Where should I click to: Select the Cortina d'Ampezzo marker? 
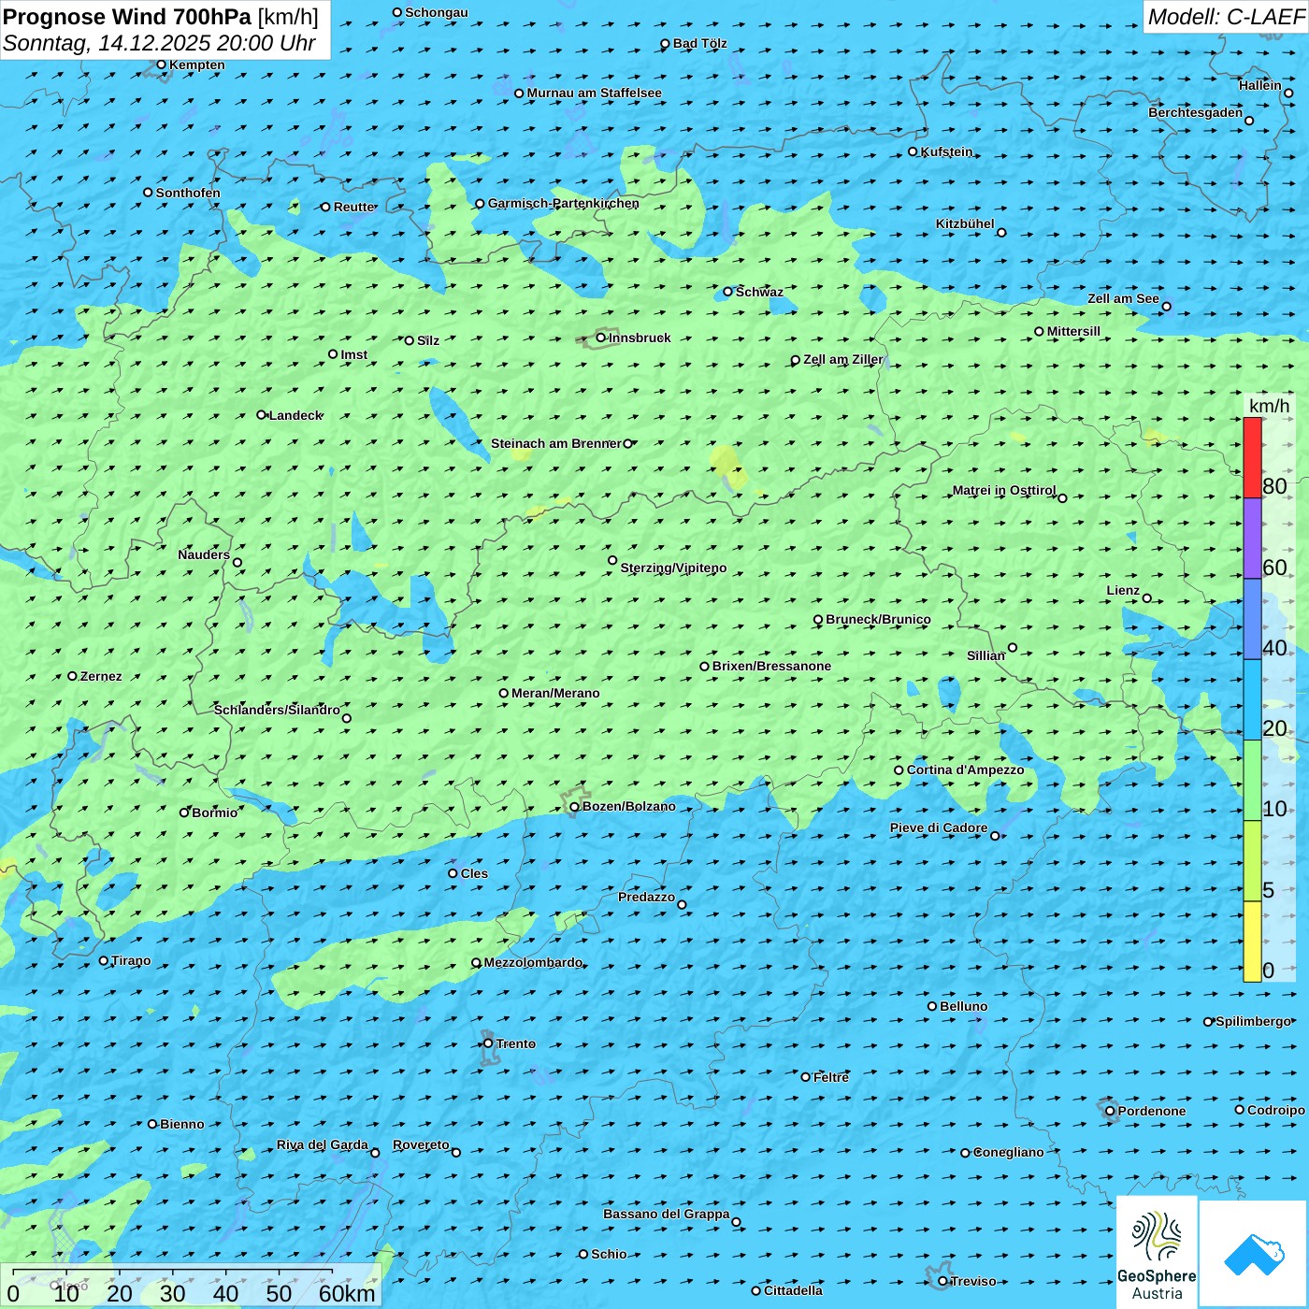[x=899, y=770]
